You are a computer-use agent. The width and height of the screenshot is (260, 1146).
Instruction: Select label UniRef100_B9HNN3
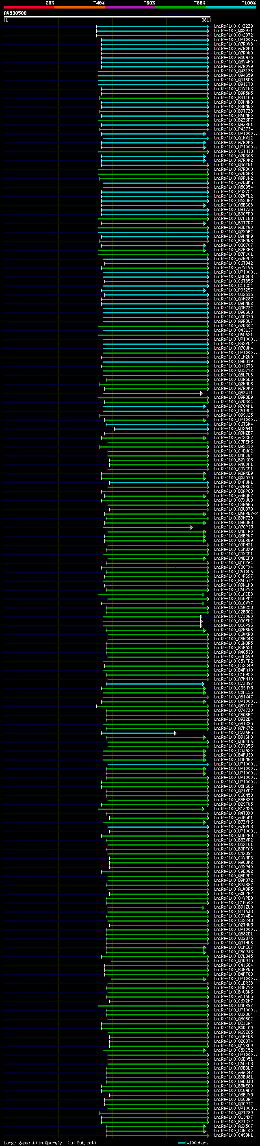pos(233,102)
